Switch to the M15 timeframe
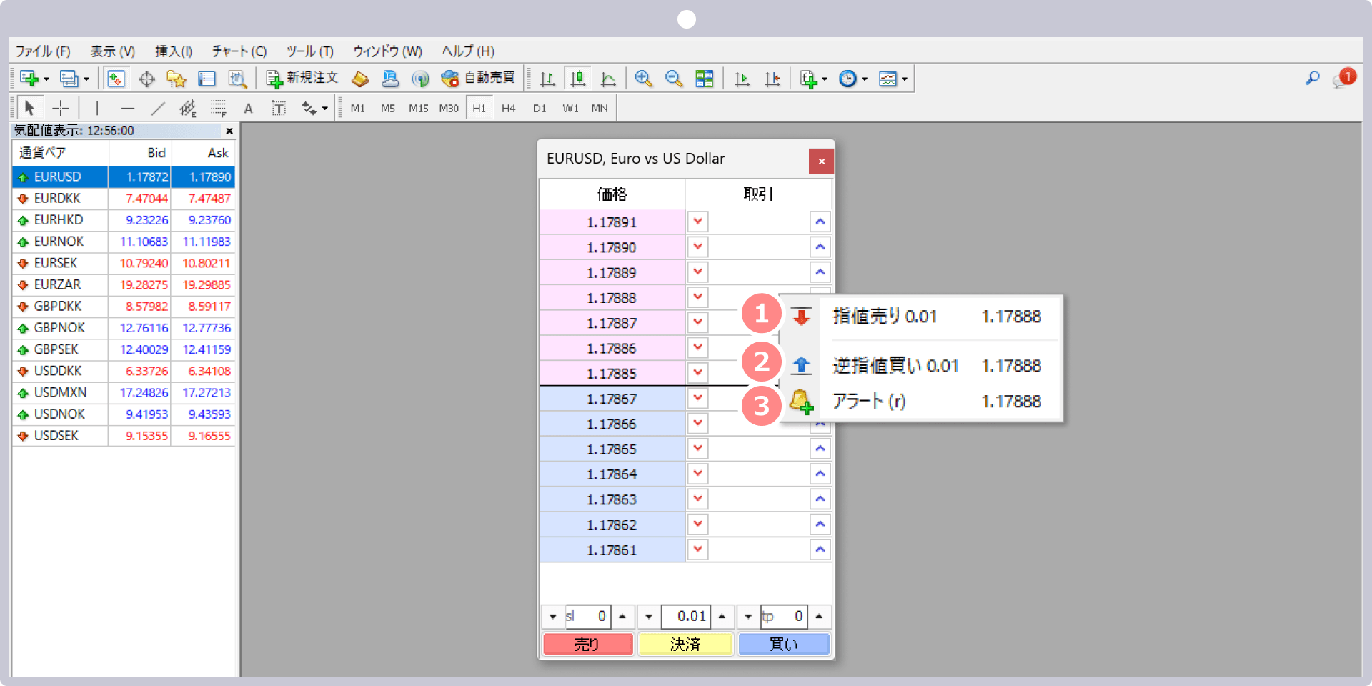Image resolution: width=1372 pixels, height=686 pixels. 418,109
